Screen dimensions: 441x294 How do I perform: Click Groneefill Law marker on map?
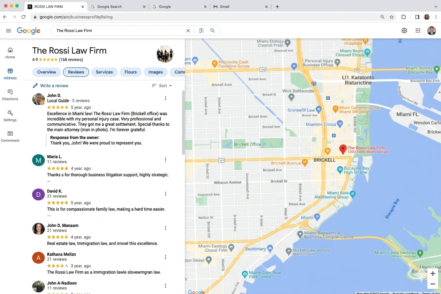318,110
